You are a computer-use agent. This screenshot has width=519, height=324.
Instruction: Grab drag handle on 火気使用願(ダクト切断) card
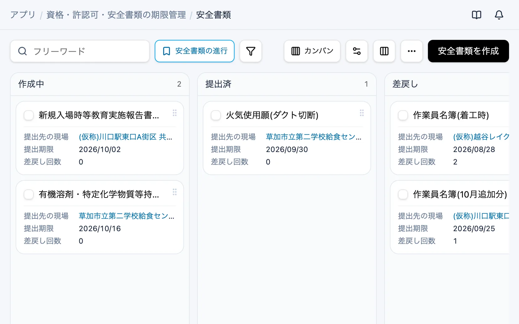tap(362, 113)
